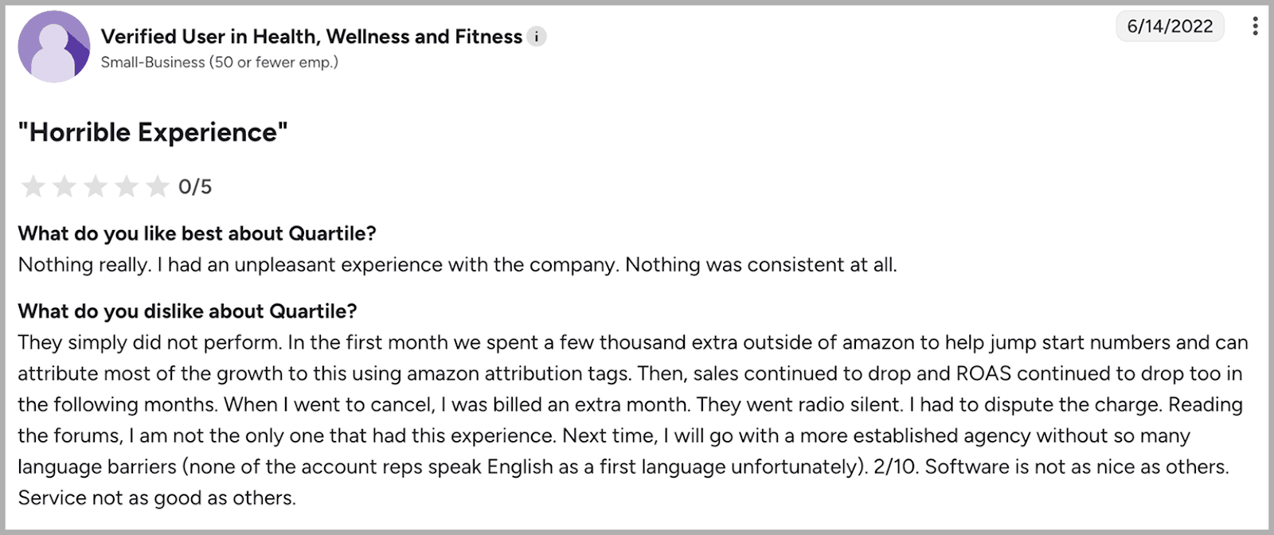Click the 0/5 rating label
1274x535 pixels.
pyautogui.click(x=193, y=187)
